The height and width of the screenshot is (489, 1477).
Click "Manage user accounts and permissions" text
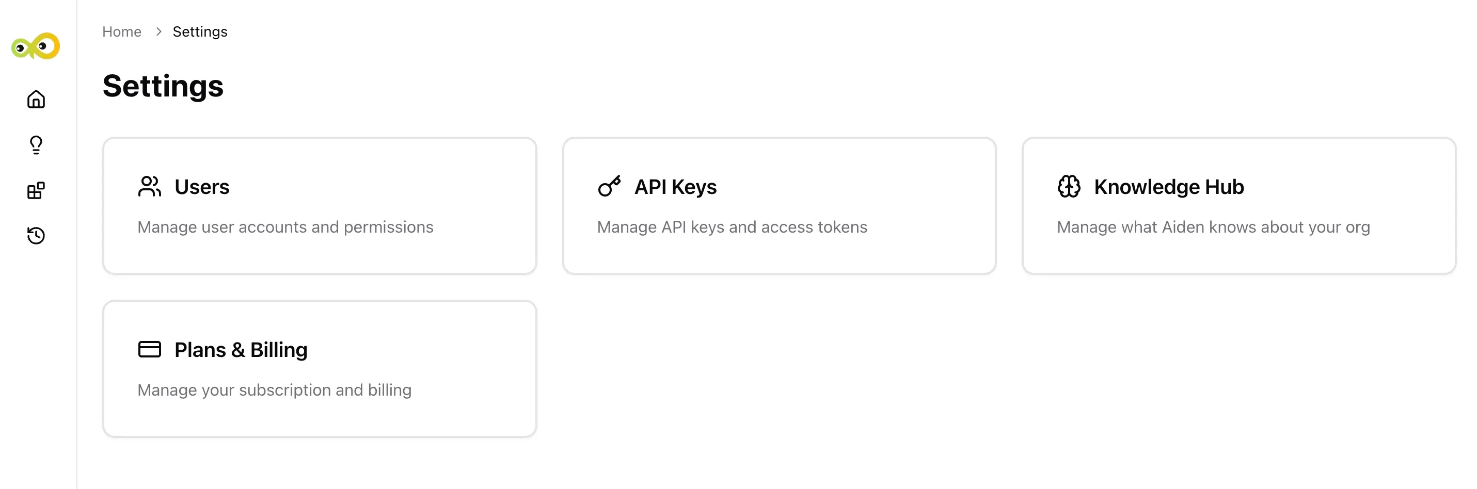click(285, 227)
